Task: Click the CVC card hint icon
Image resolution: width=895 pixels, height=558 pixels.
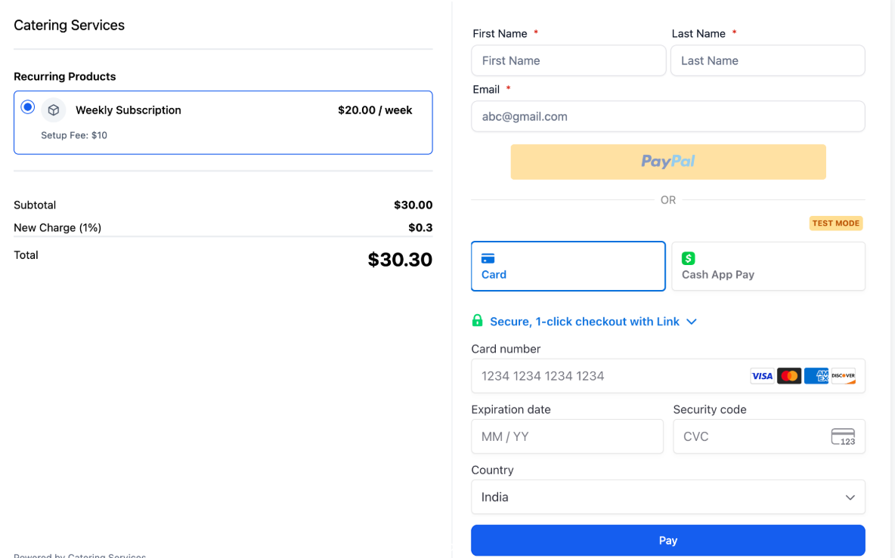Action: pos(843,436)
